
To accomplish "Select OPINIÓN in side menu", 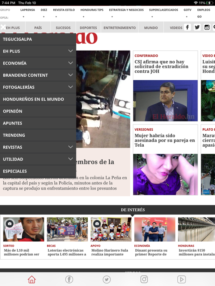I will coord(38,111).
